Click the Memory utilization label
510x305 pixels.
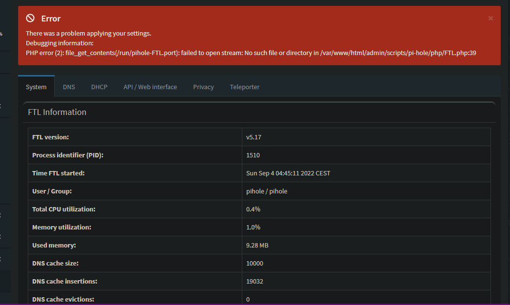click(x=61, y=228)
